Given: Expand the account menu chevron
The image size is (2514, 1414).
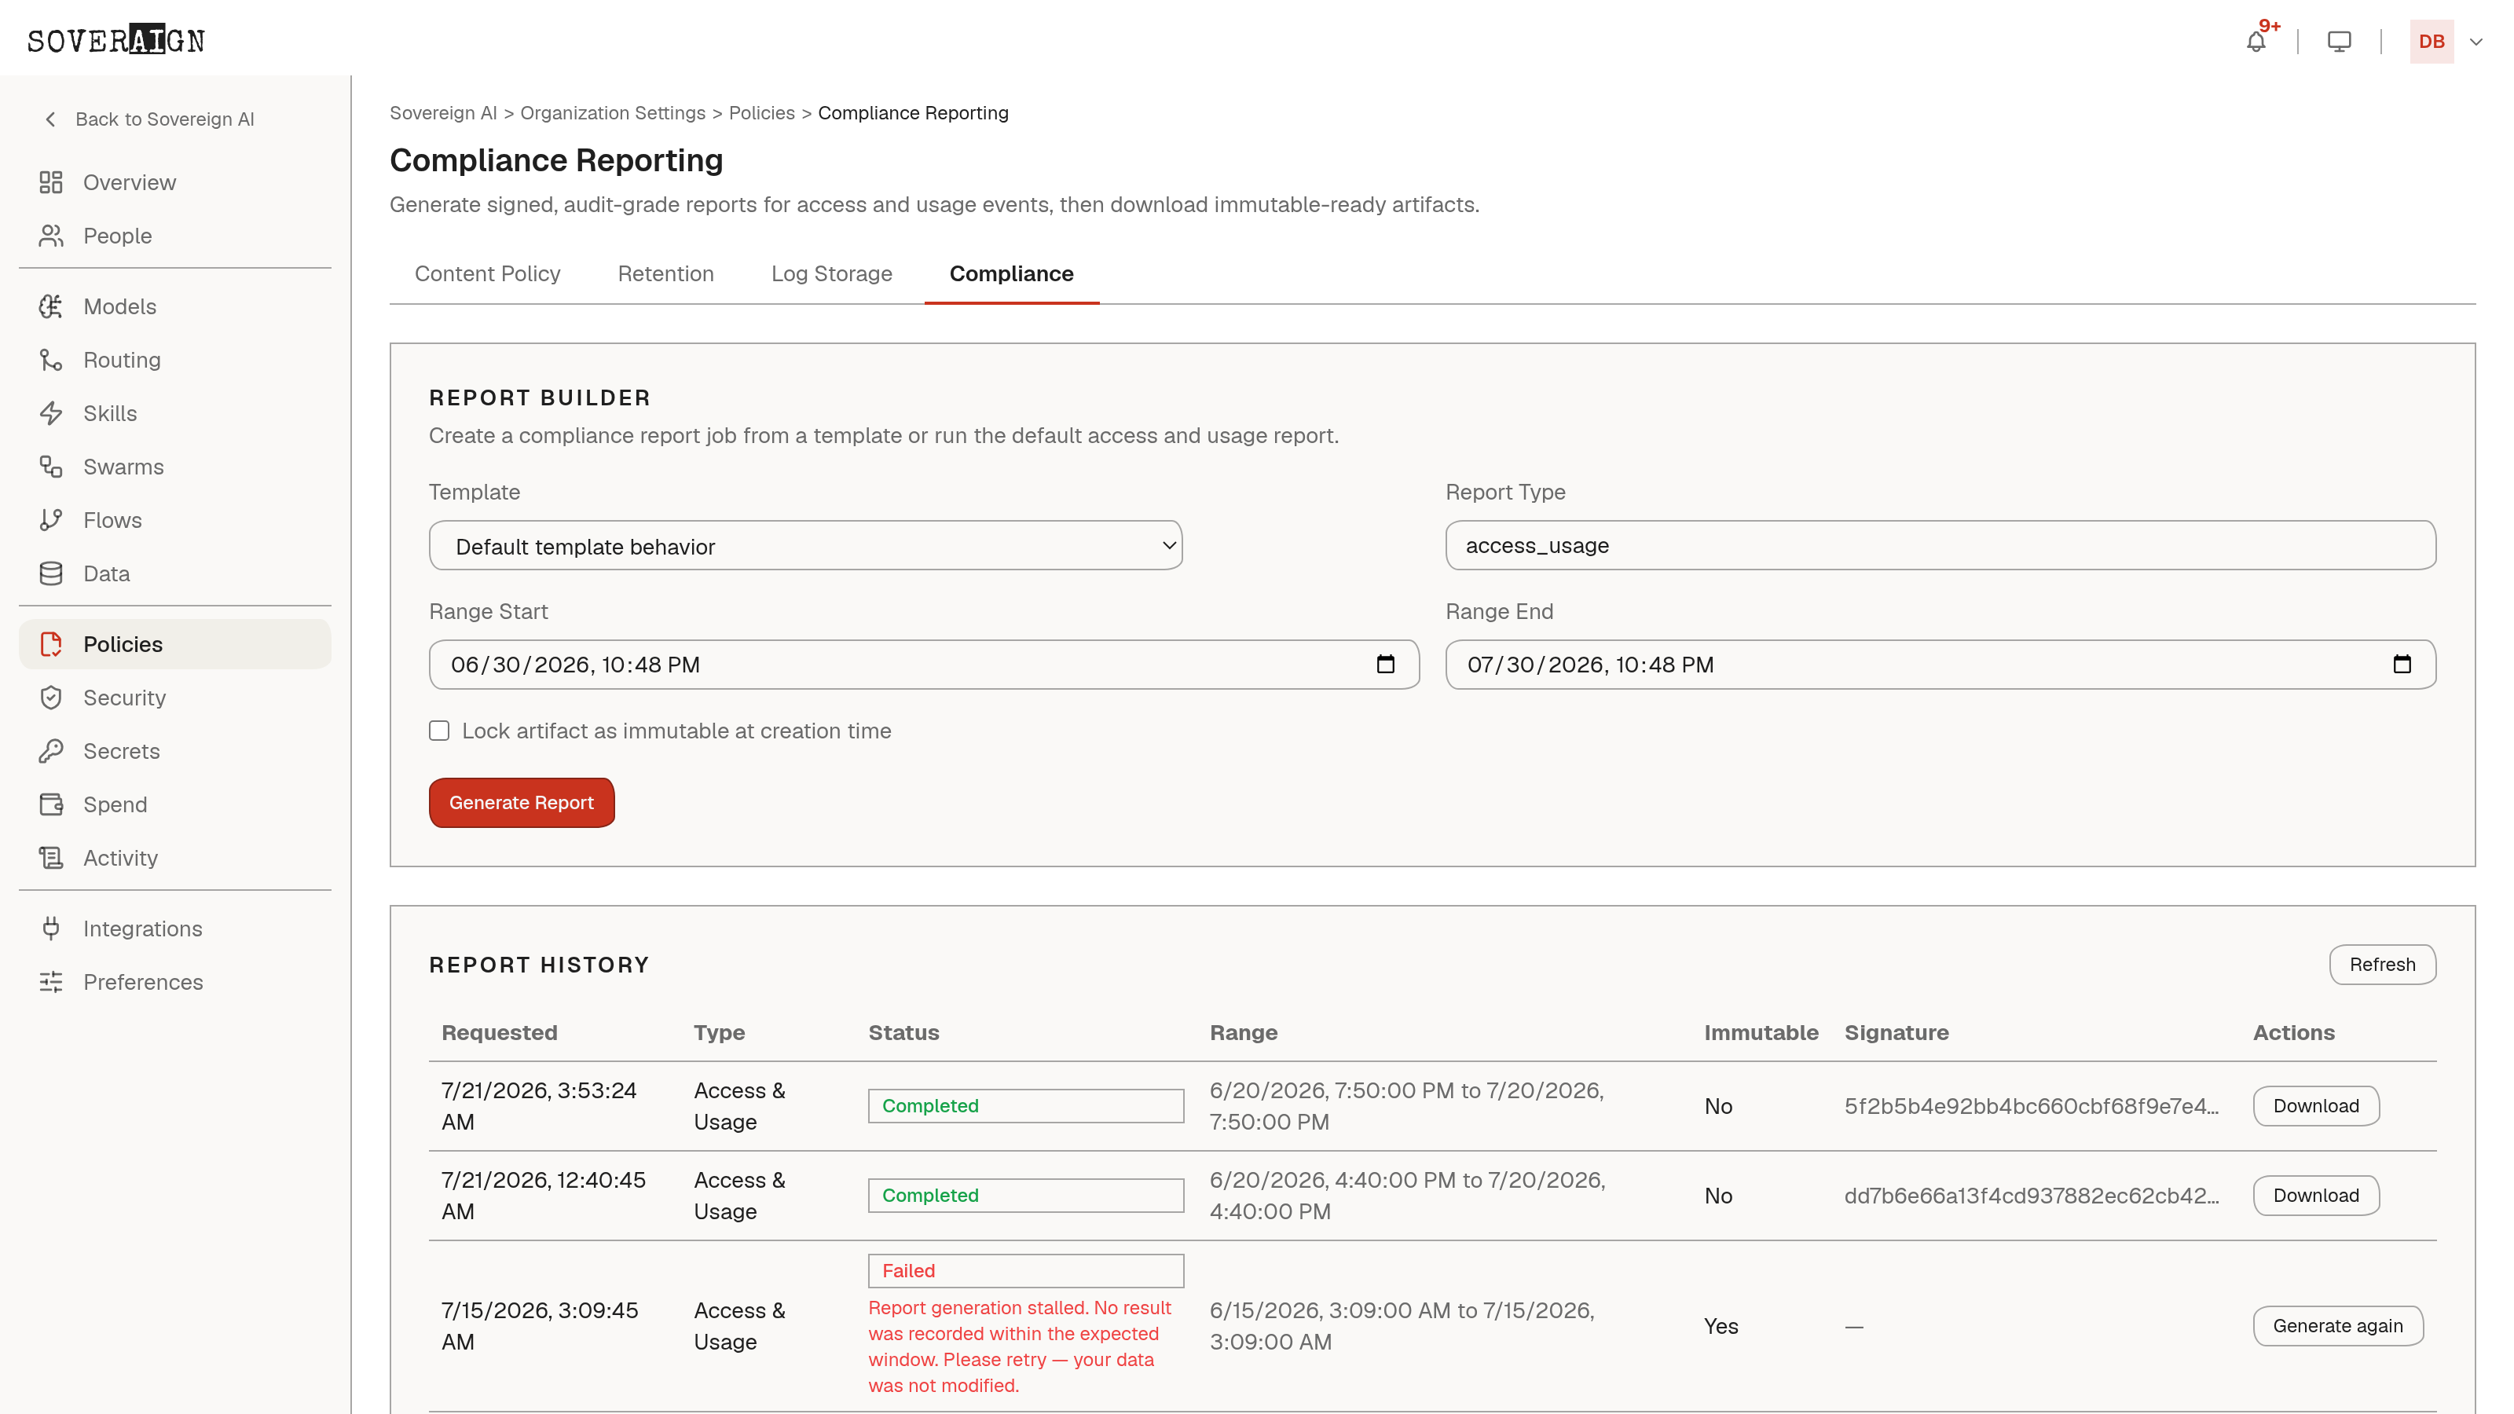Looking at the screenshot, I should 2476,42.
